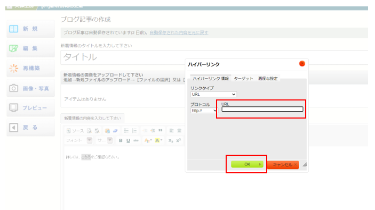Apply superscript formatting
375x210 pixels.
pos(178,140)
